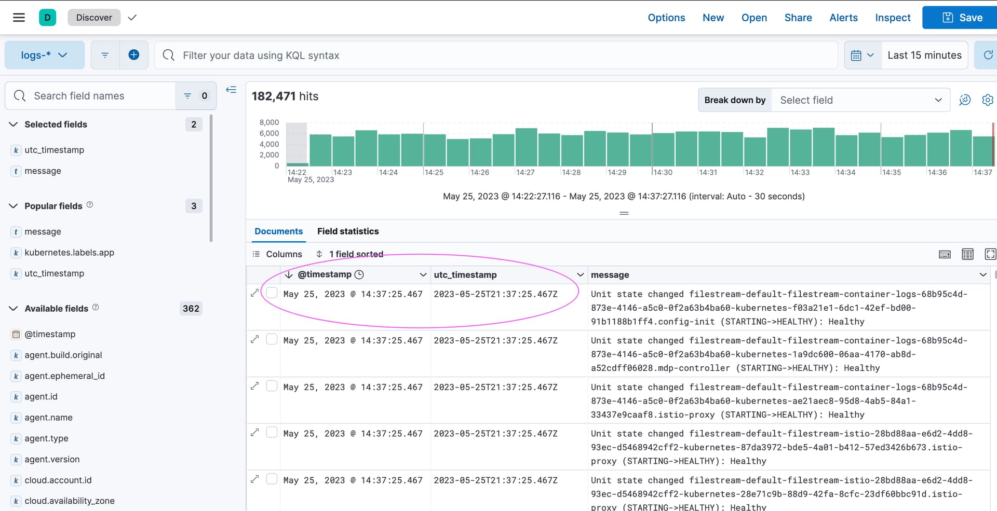
Task: Expand the first document row
Action: [254, 293]
